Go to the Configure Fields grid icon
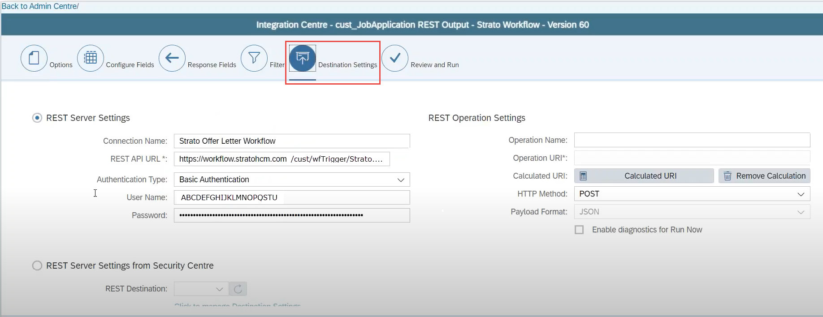The width and height of the screenshot is (823, 317). click(91, 58)
